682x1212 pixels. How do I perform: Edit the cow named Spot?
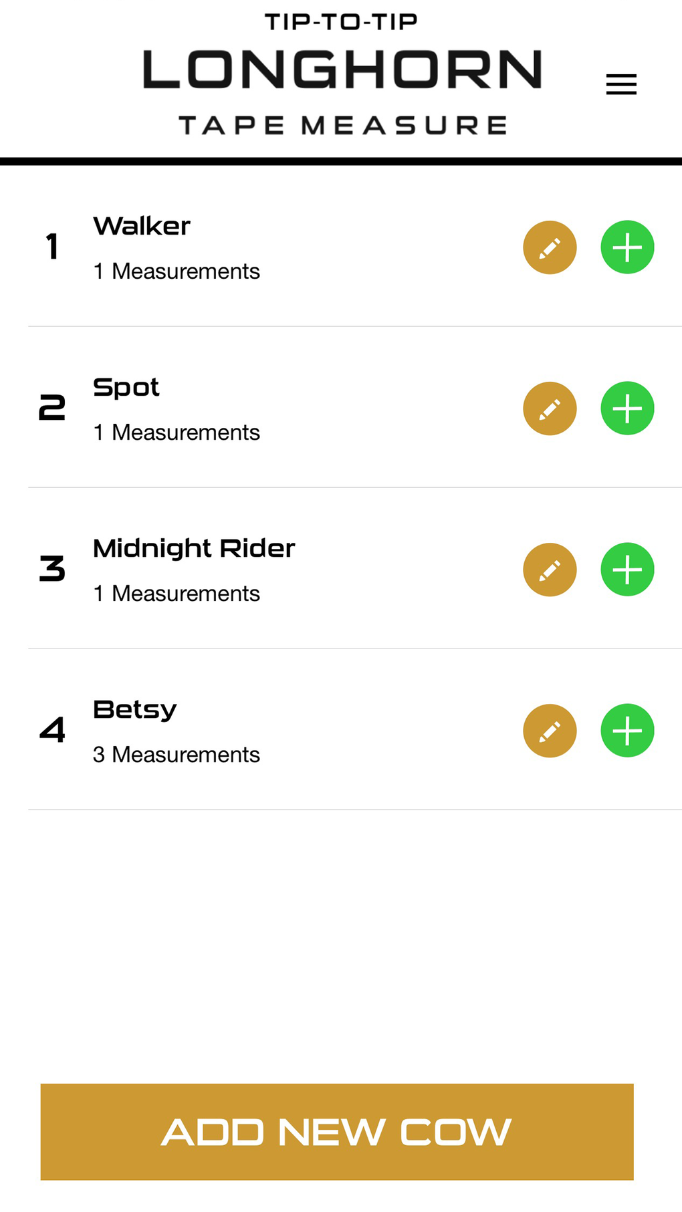(x=550, y=408)
